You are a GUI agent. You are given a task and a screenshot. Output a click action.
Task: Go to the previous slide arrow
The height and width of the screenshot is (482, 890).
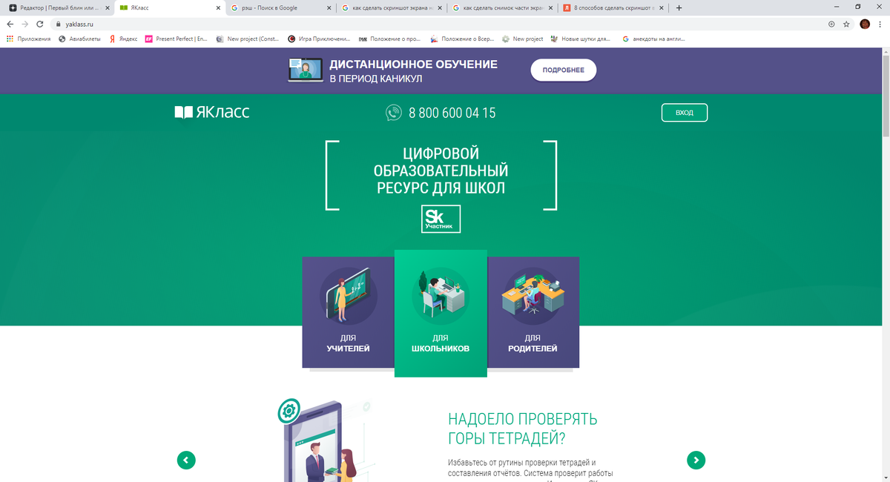(x=186, y=460)
